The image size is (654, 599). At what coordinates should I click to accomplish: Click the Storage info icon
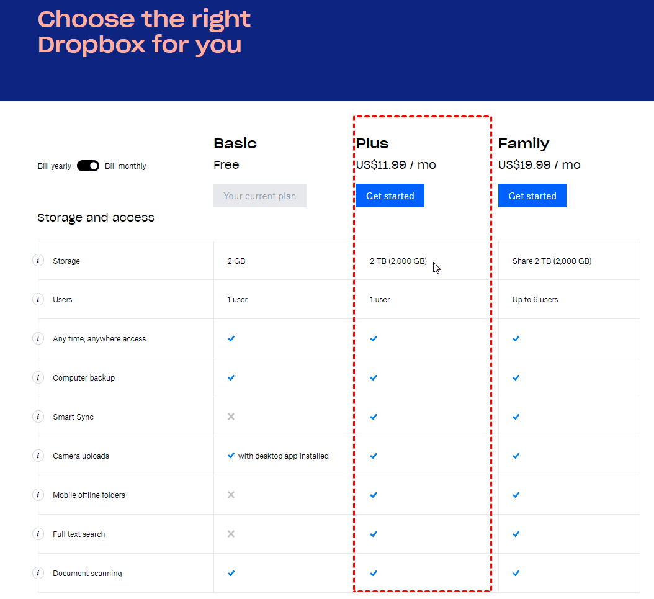[x=38, y=261]
